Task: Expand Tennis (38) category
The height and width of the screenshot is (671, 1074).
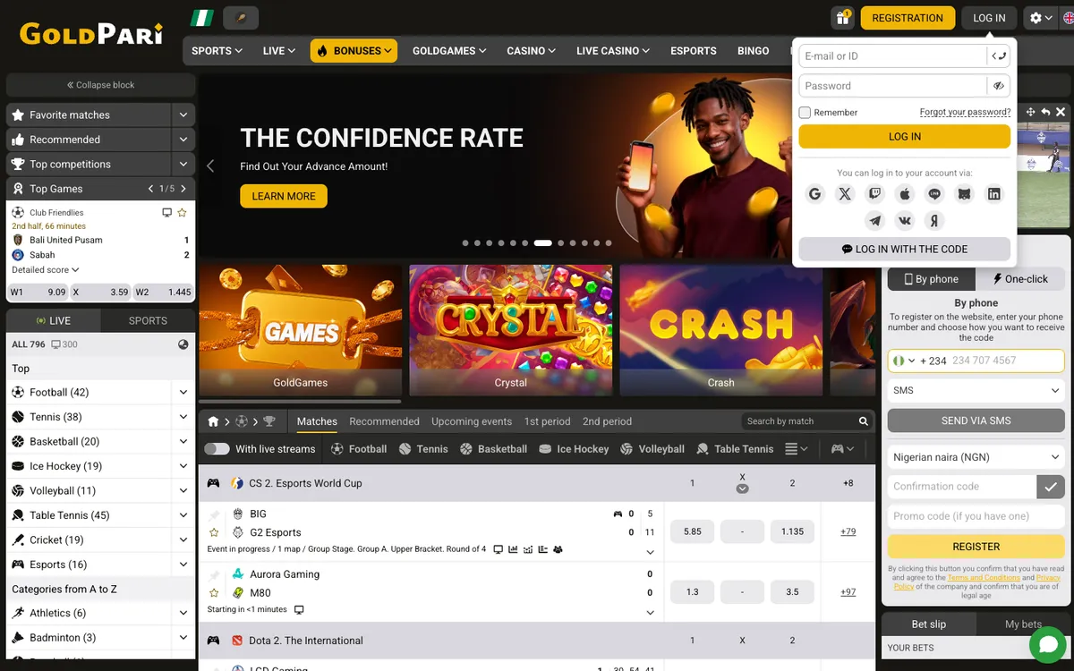Action: [x=183, y=417]
